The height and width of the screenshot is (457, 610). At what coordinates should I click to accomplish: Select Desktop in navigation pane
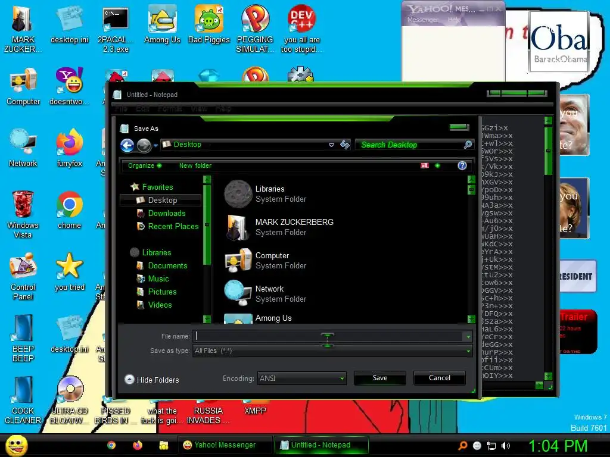[x=161, y=200]
